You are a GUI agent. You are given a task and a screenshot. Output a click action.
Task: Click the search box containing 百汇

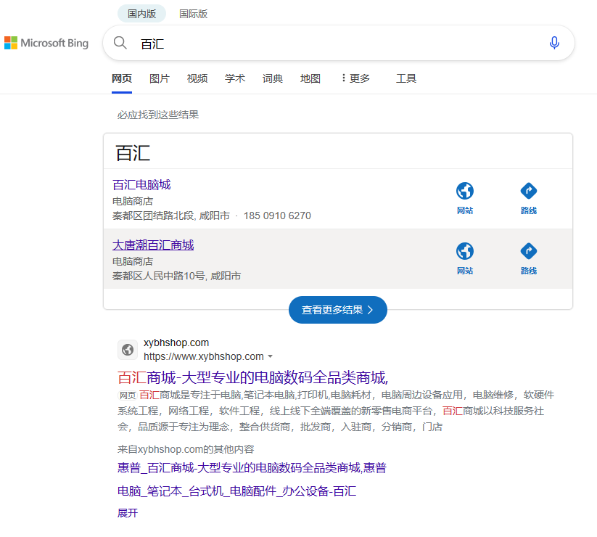[339, 43]
